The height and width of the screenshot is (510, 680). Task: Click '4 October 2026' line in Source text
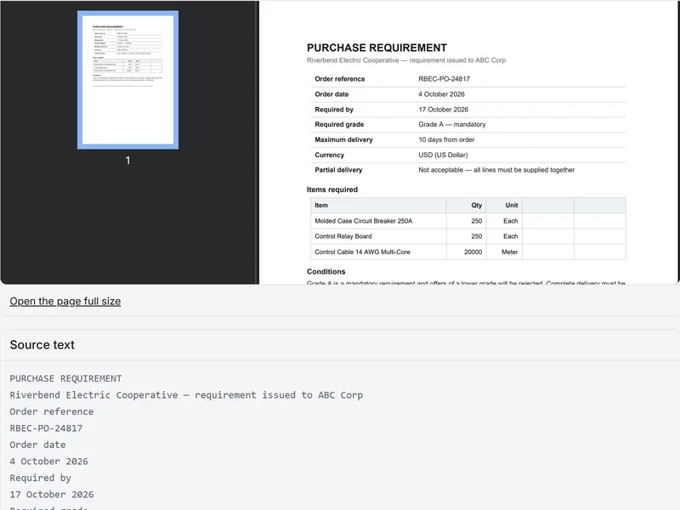pos(48,461)
